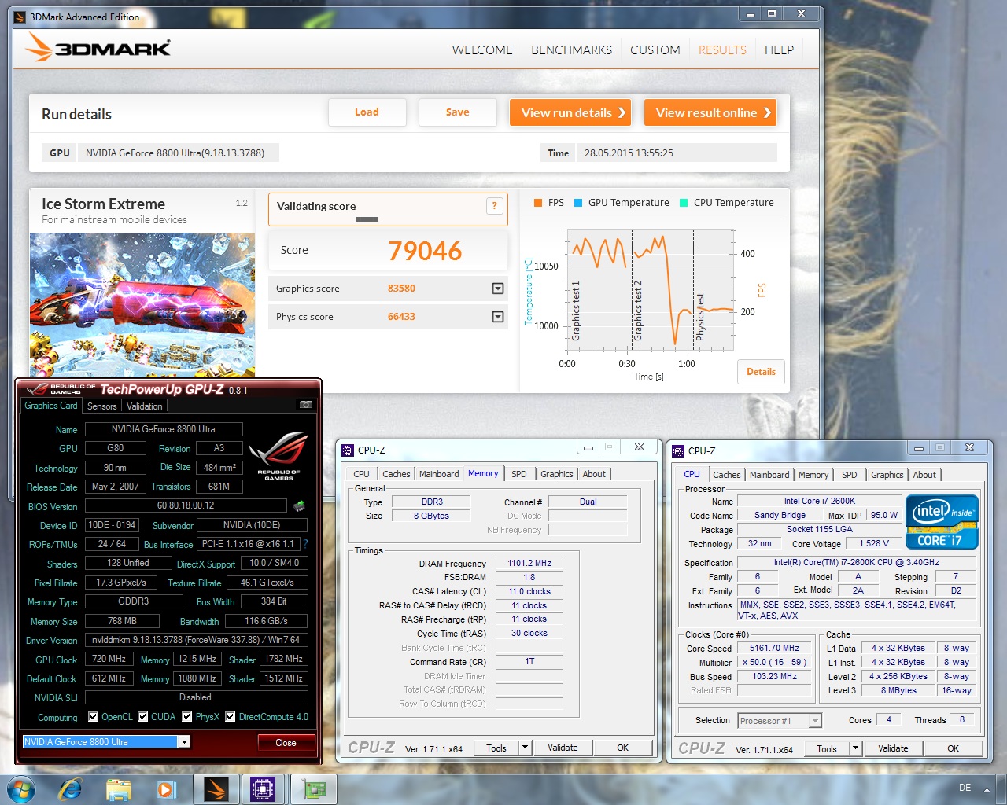Click the Intel Core i7 logo in CPU-Z

click(942, 521)
